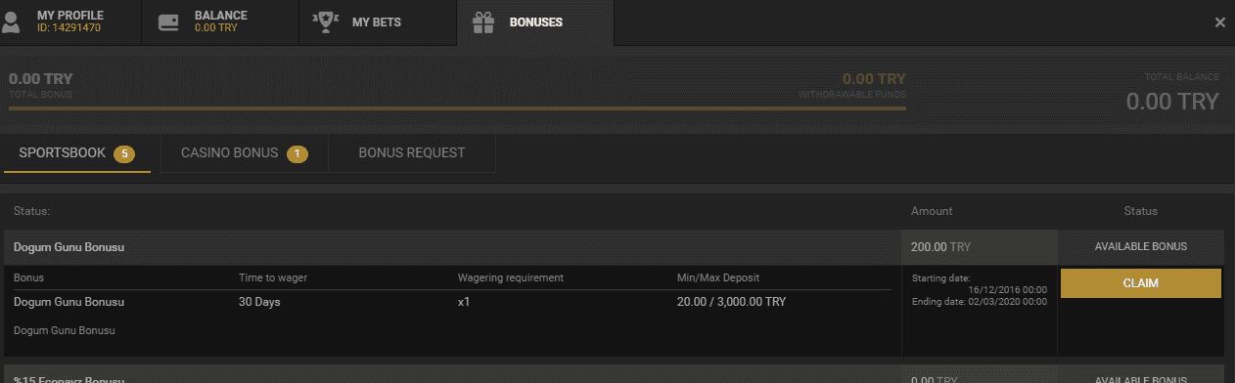Click the Casino Bonus count badge showing 1
This screenshot has width=1235, height=383.
click(297, 153)
